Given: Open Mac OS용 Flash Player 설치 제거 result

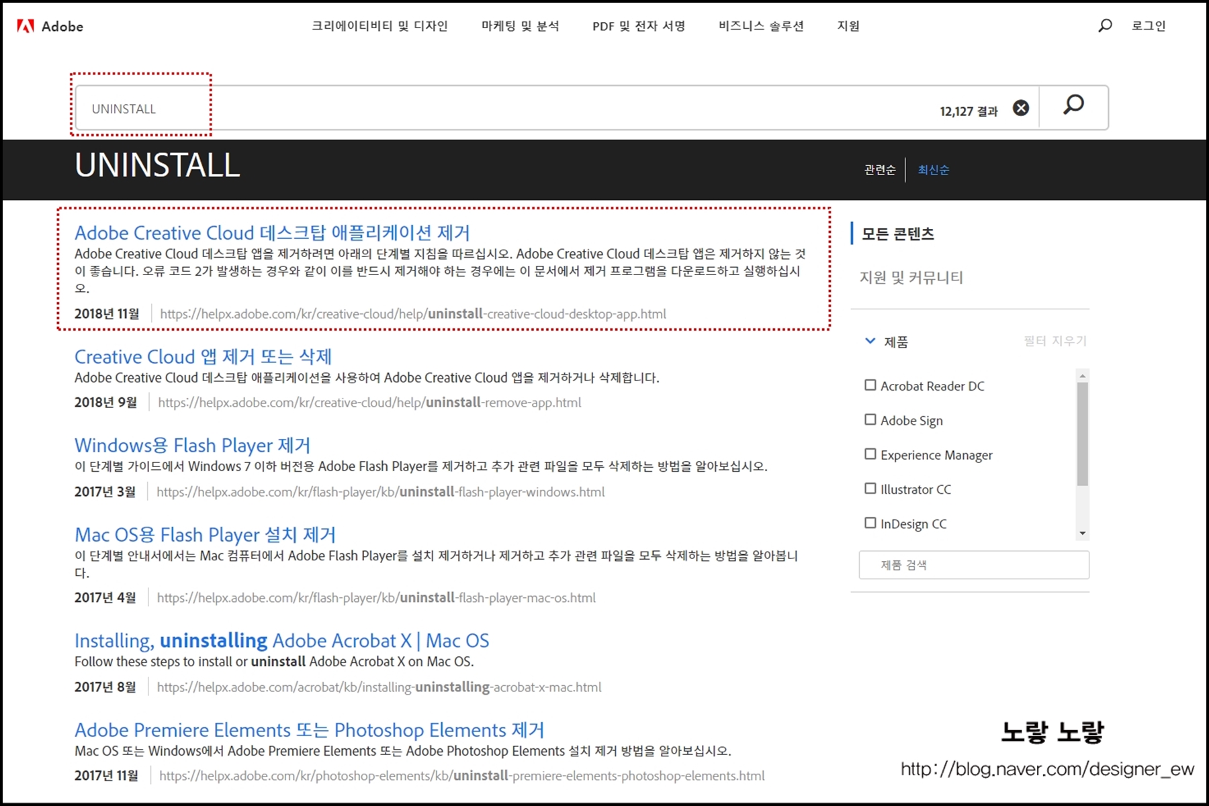Looking at the screenshot, I should [x=205, y=534].
